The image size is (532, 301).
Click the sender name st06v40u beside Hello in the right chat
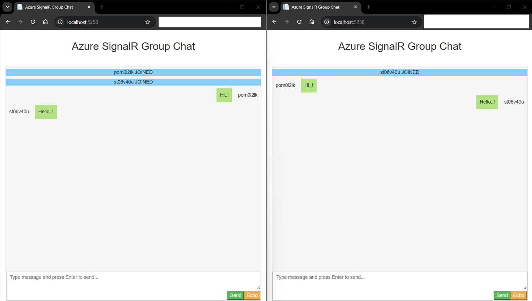[514, 102]
